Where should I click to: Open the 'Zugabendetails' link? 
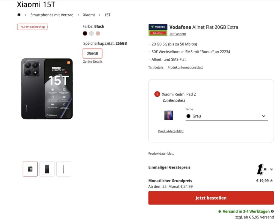coord(174,100)
